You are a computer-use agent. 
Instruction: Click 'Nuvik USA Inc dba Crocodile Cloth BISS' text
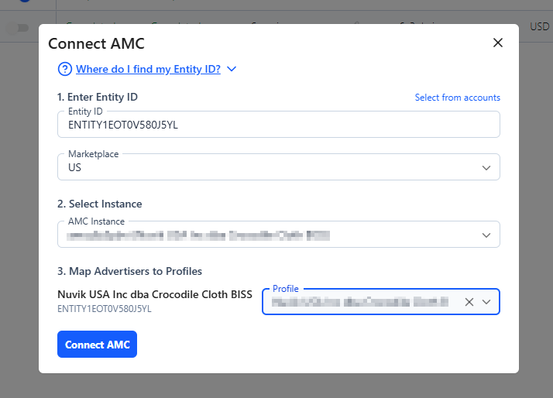click(155, 294)
